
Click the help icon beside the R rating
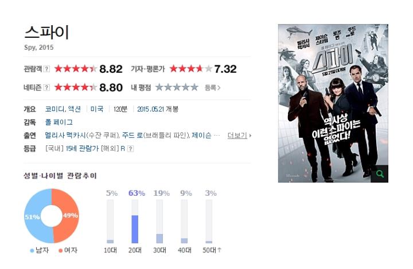[x=130, y=149]
